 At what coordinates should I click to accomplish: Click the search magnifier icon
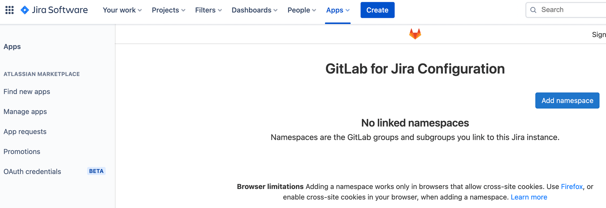tap(533, 10)
